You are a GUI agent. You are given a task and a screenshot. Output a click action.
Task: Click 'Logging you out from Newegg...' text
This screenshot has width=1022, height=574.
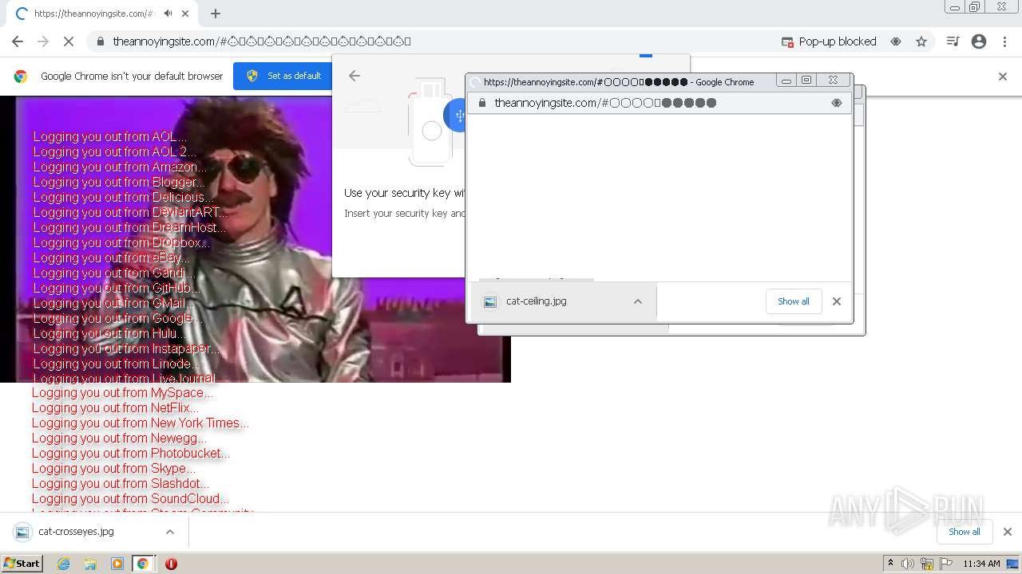tap(119, 438)
